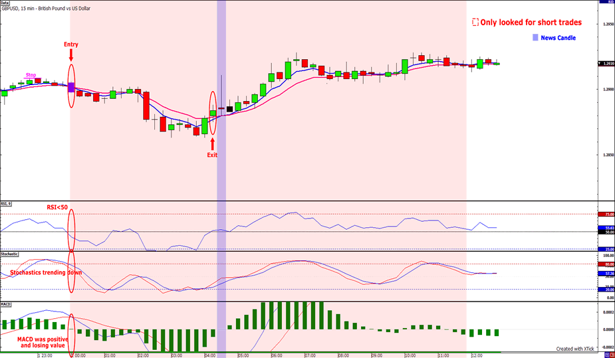The image size is (615, 358).
Task: Click the 1.2950 price axis label
Action: click(x=609, y=25)
